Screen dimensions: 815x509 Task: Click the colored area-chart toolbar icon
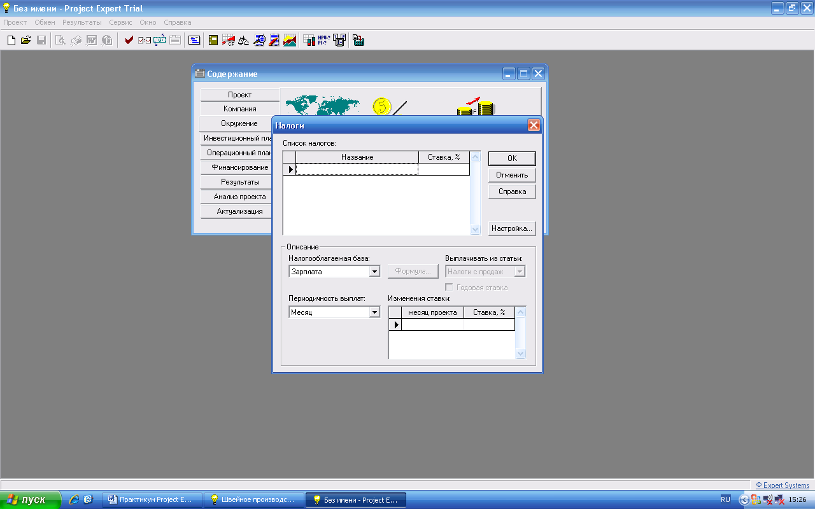290,40
